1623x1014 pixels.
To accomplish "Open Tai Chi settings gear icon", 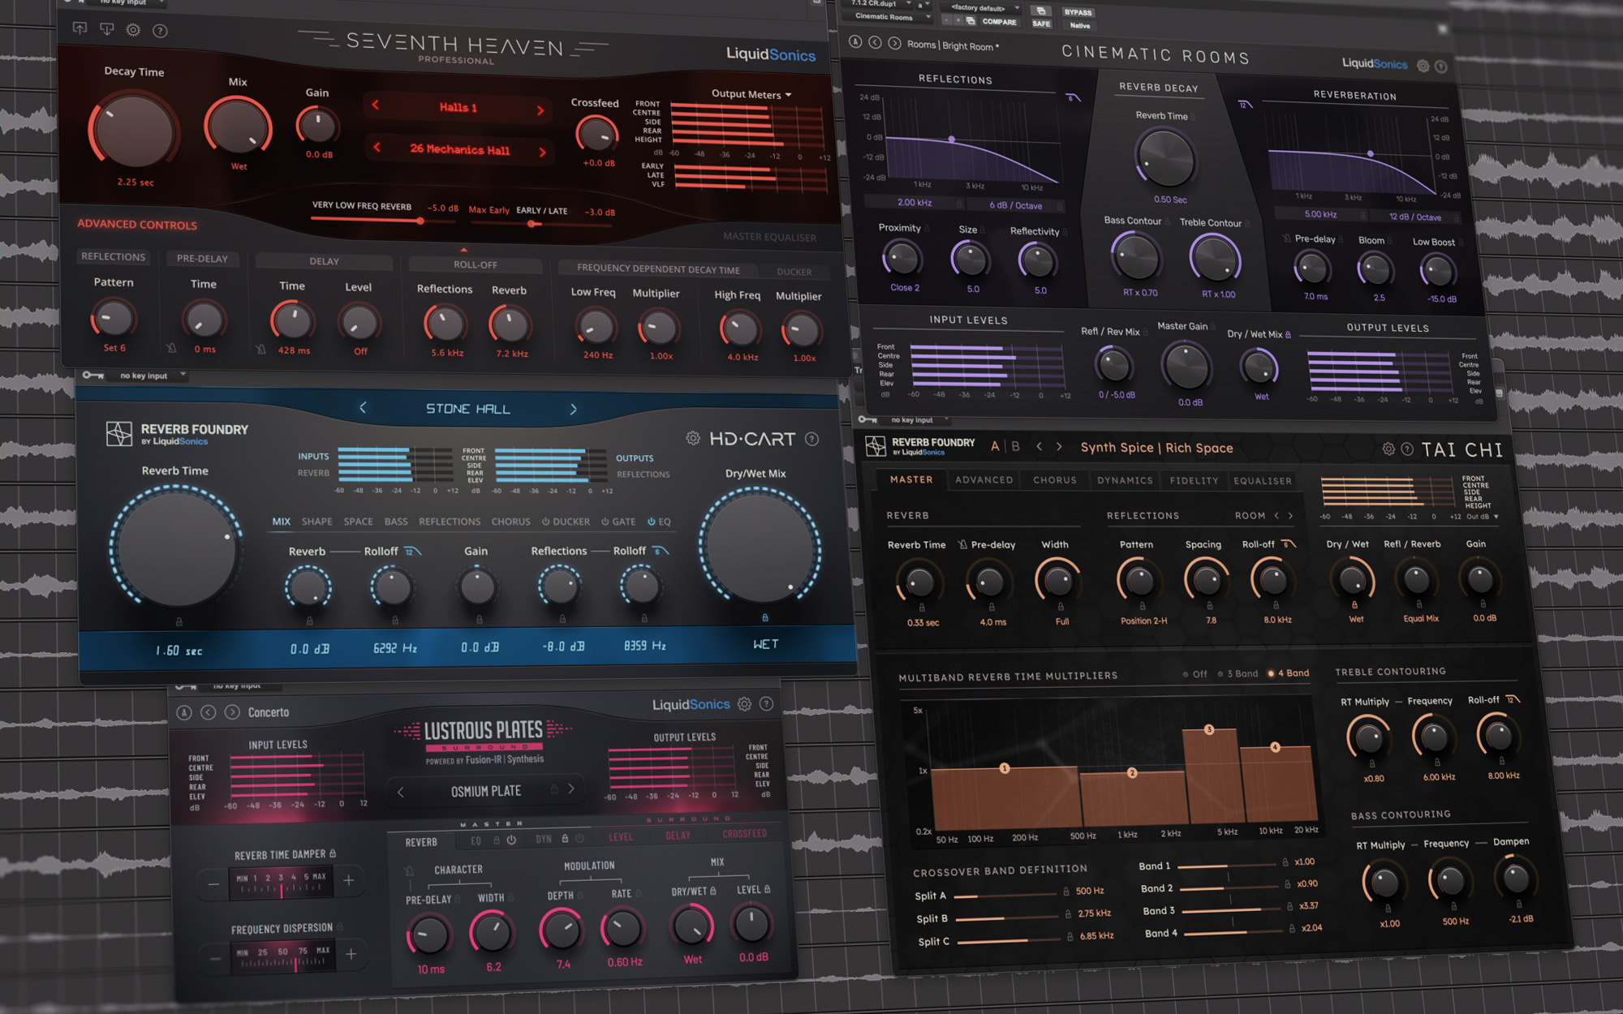I will [1388, 449].
